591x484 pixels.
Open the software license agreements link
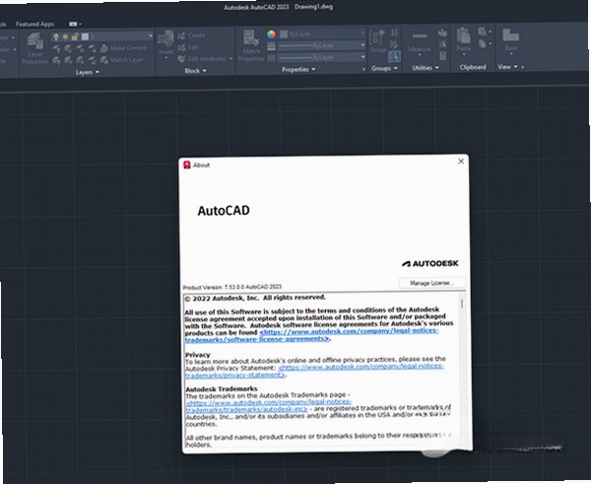pyautogui.click(x=311, y=335)
